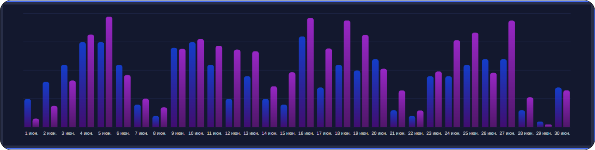This screenshot has width=595, height=150.
Task: Click the blue bar for 1 июн.
Action: [28, 113]
